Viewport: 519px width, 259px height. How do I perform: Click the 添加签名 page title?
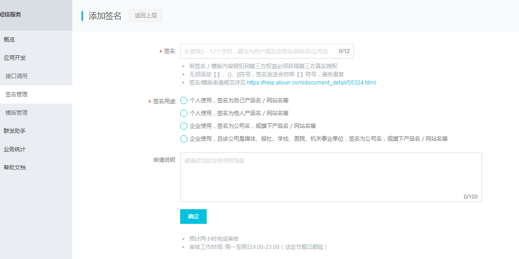pyautogui.click(x=105, y=16)
